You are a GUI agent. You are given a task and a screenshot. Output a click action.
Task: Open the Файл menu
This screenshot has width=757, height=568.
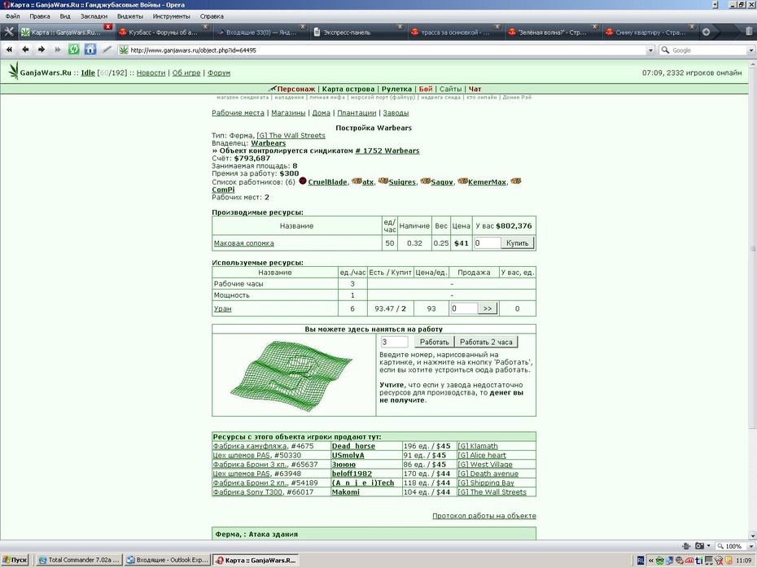click(12, 16)
